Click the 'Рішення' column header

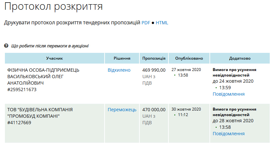(x=122, y=58)
